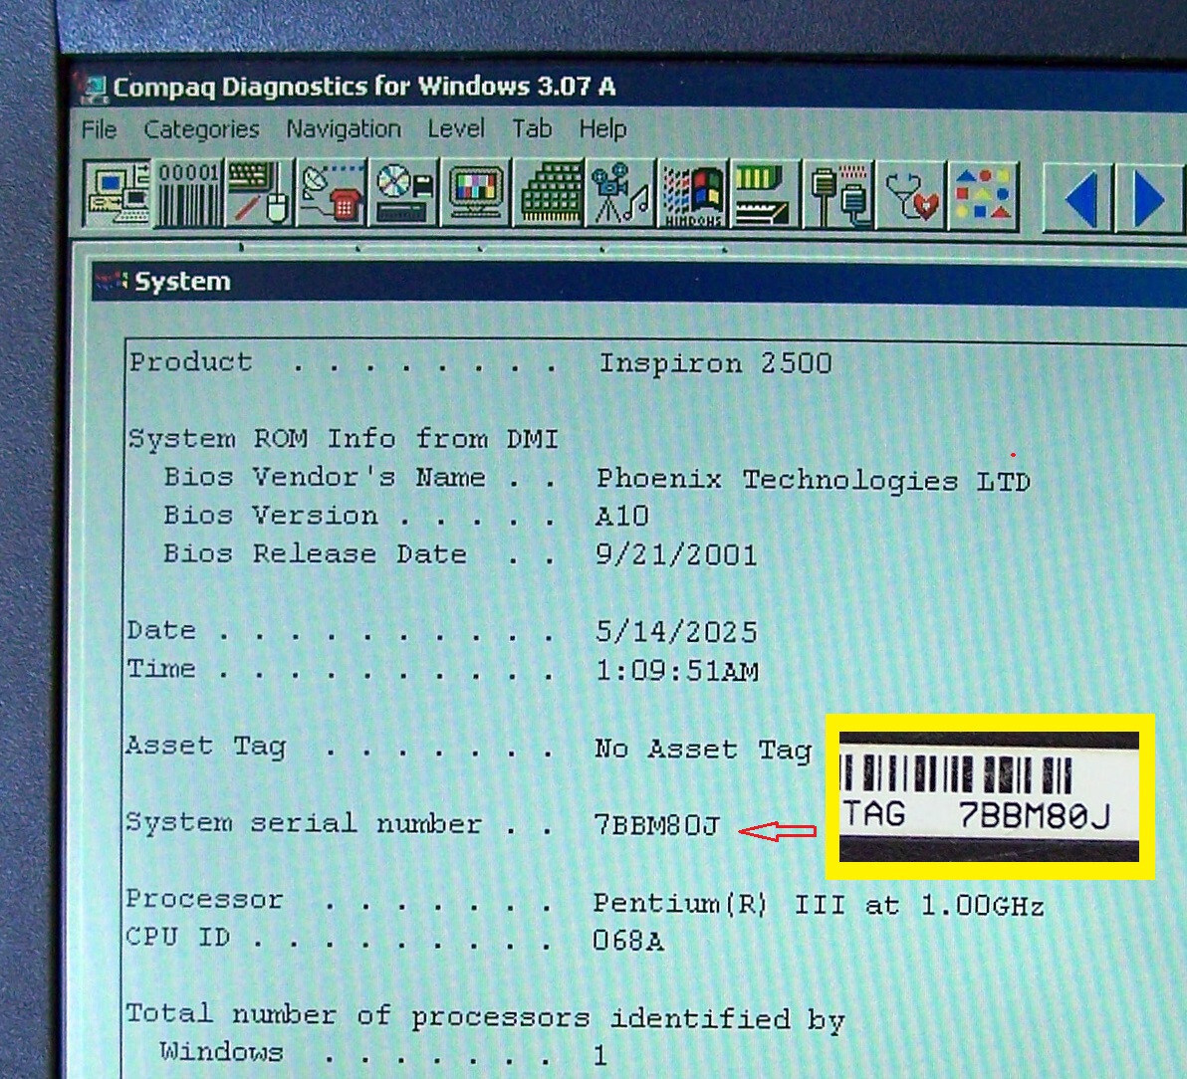Select 'Phoenix Technologies LTD' vendor name
The height and width of the screenshot is (1079, 1187).
813,480
